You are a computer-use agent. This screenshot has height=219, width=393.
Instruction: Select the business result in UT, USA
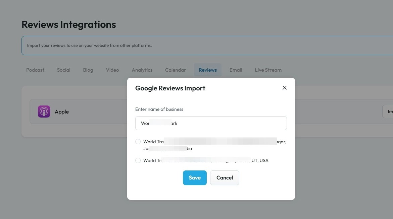point(138,160)
